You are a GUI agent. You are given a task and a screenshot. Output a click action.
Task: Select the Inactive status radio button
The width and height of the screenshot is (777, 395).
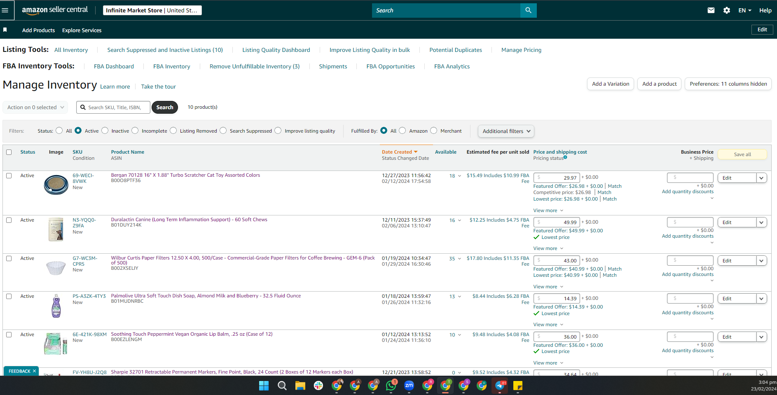105,131
